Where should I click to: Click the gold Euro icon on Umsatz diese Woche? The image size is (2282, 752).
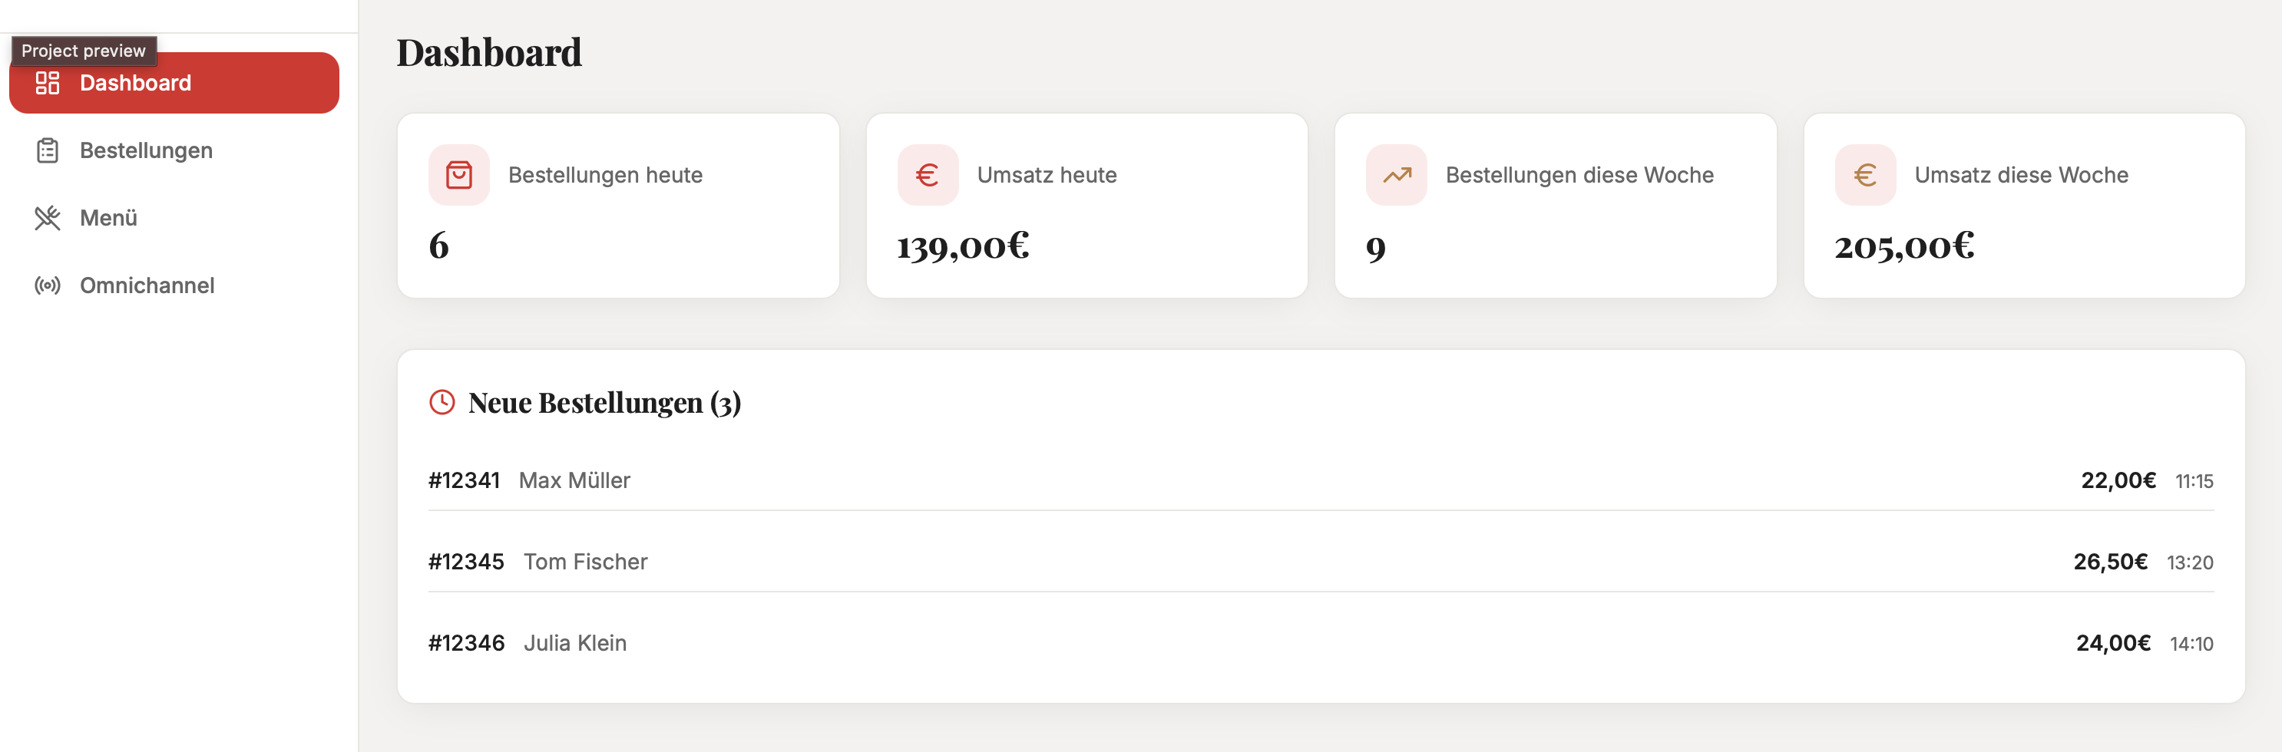pyautogui.click(x=1865, y=176)
